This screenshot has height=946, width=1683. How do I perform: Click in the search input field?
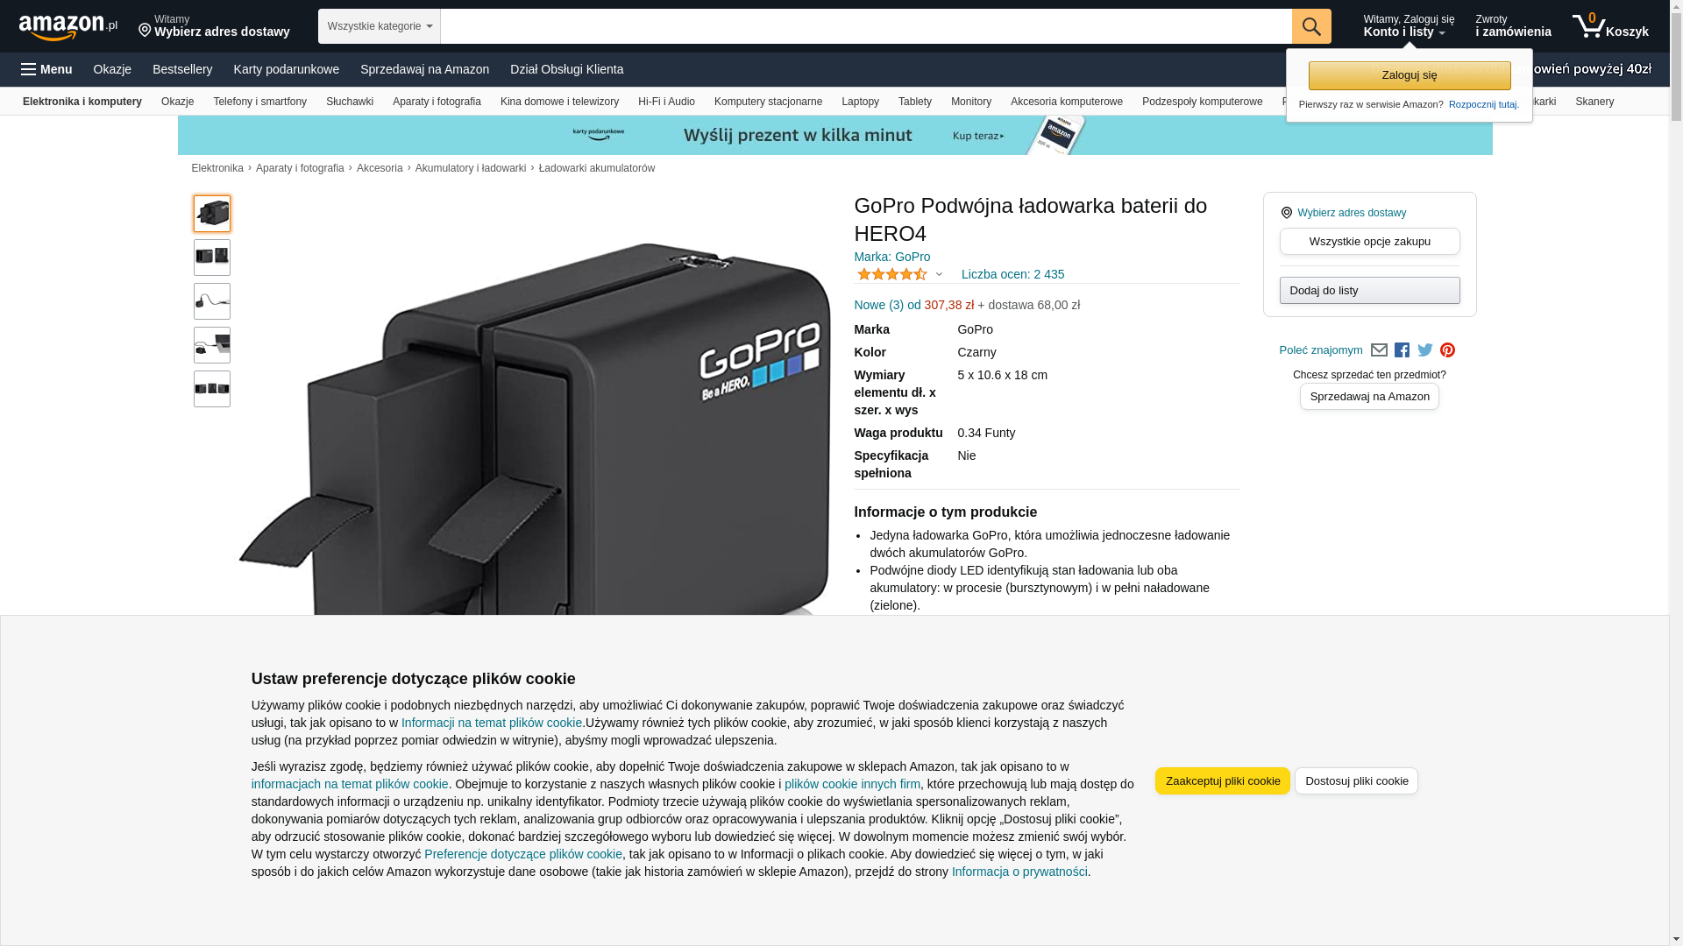point(866,26)
